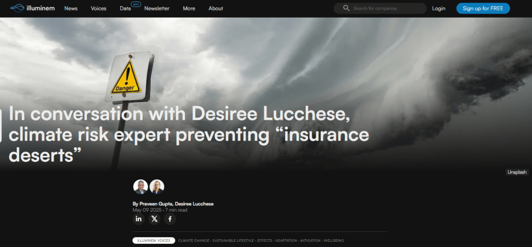
Task: Click the Login link
Action: point(438,8)
